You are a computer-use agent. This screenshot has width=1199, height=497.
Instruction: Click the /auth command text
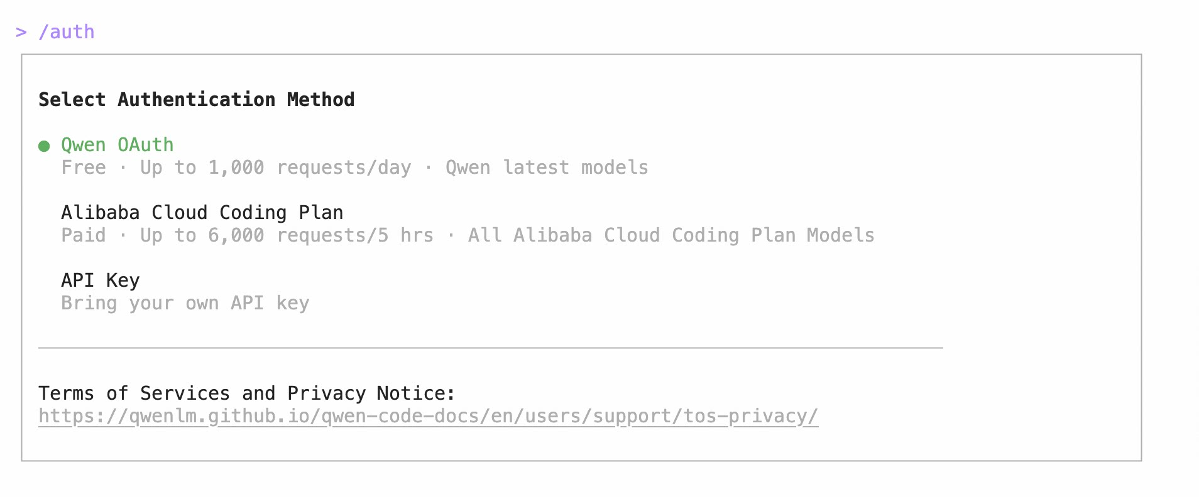(67, 32)
